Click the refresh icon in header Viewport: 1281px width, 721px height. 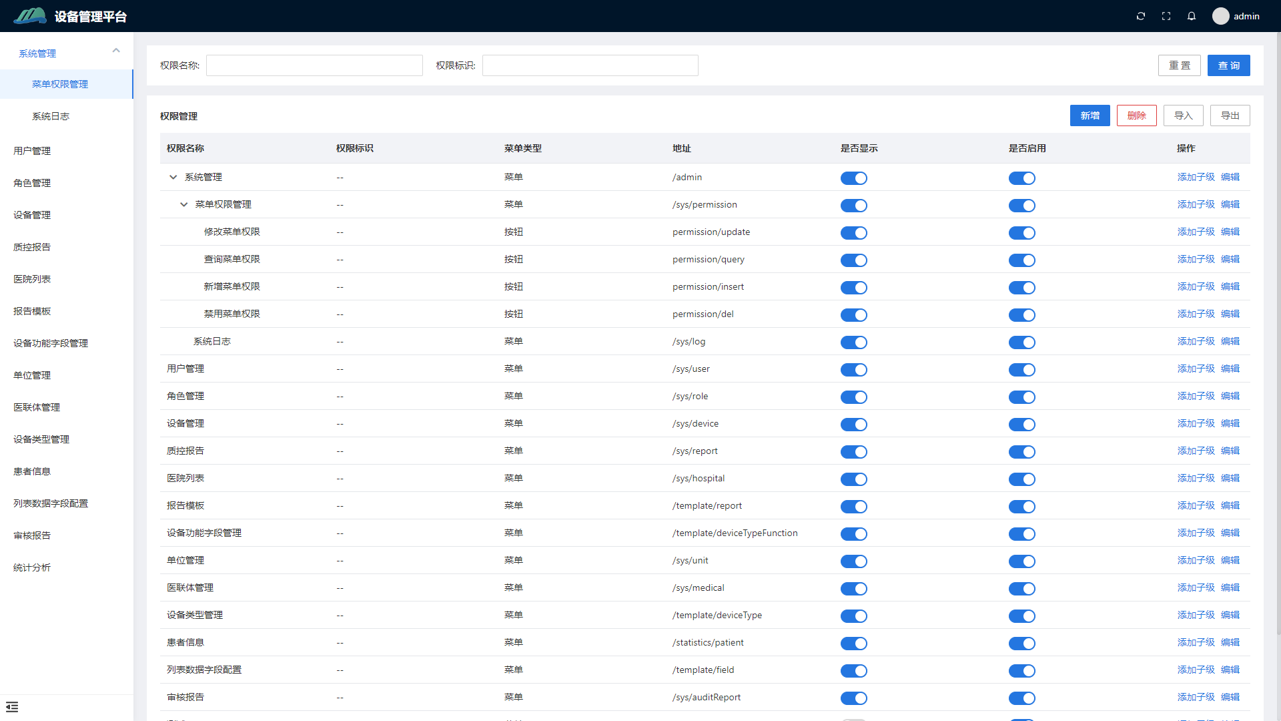coord(1141,16)
